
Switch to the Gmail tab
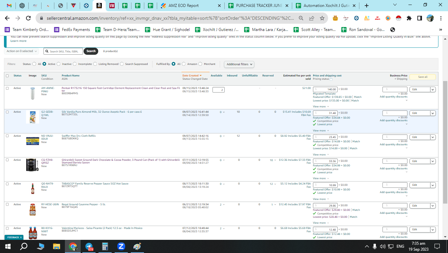point(9,6)
